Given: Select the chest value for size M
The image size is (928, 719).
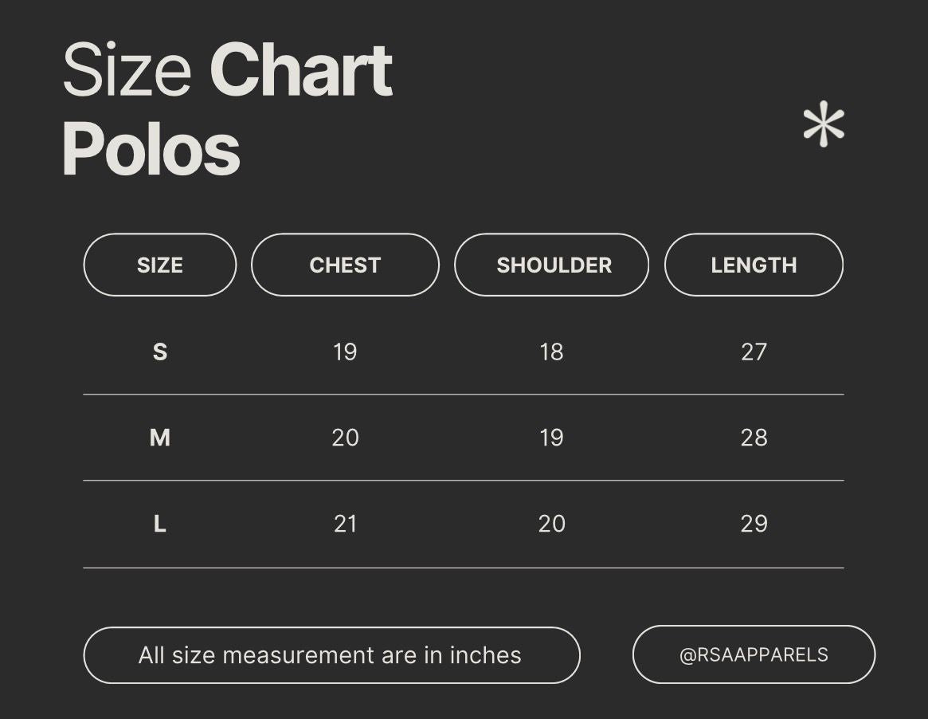Looking at the screenshot, I should click(345, 438).
